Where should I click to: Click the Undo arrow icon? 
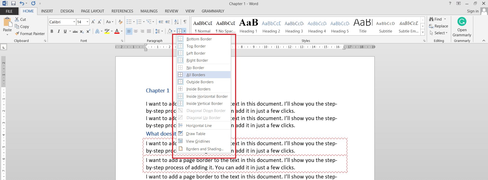[22, 4]
